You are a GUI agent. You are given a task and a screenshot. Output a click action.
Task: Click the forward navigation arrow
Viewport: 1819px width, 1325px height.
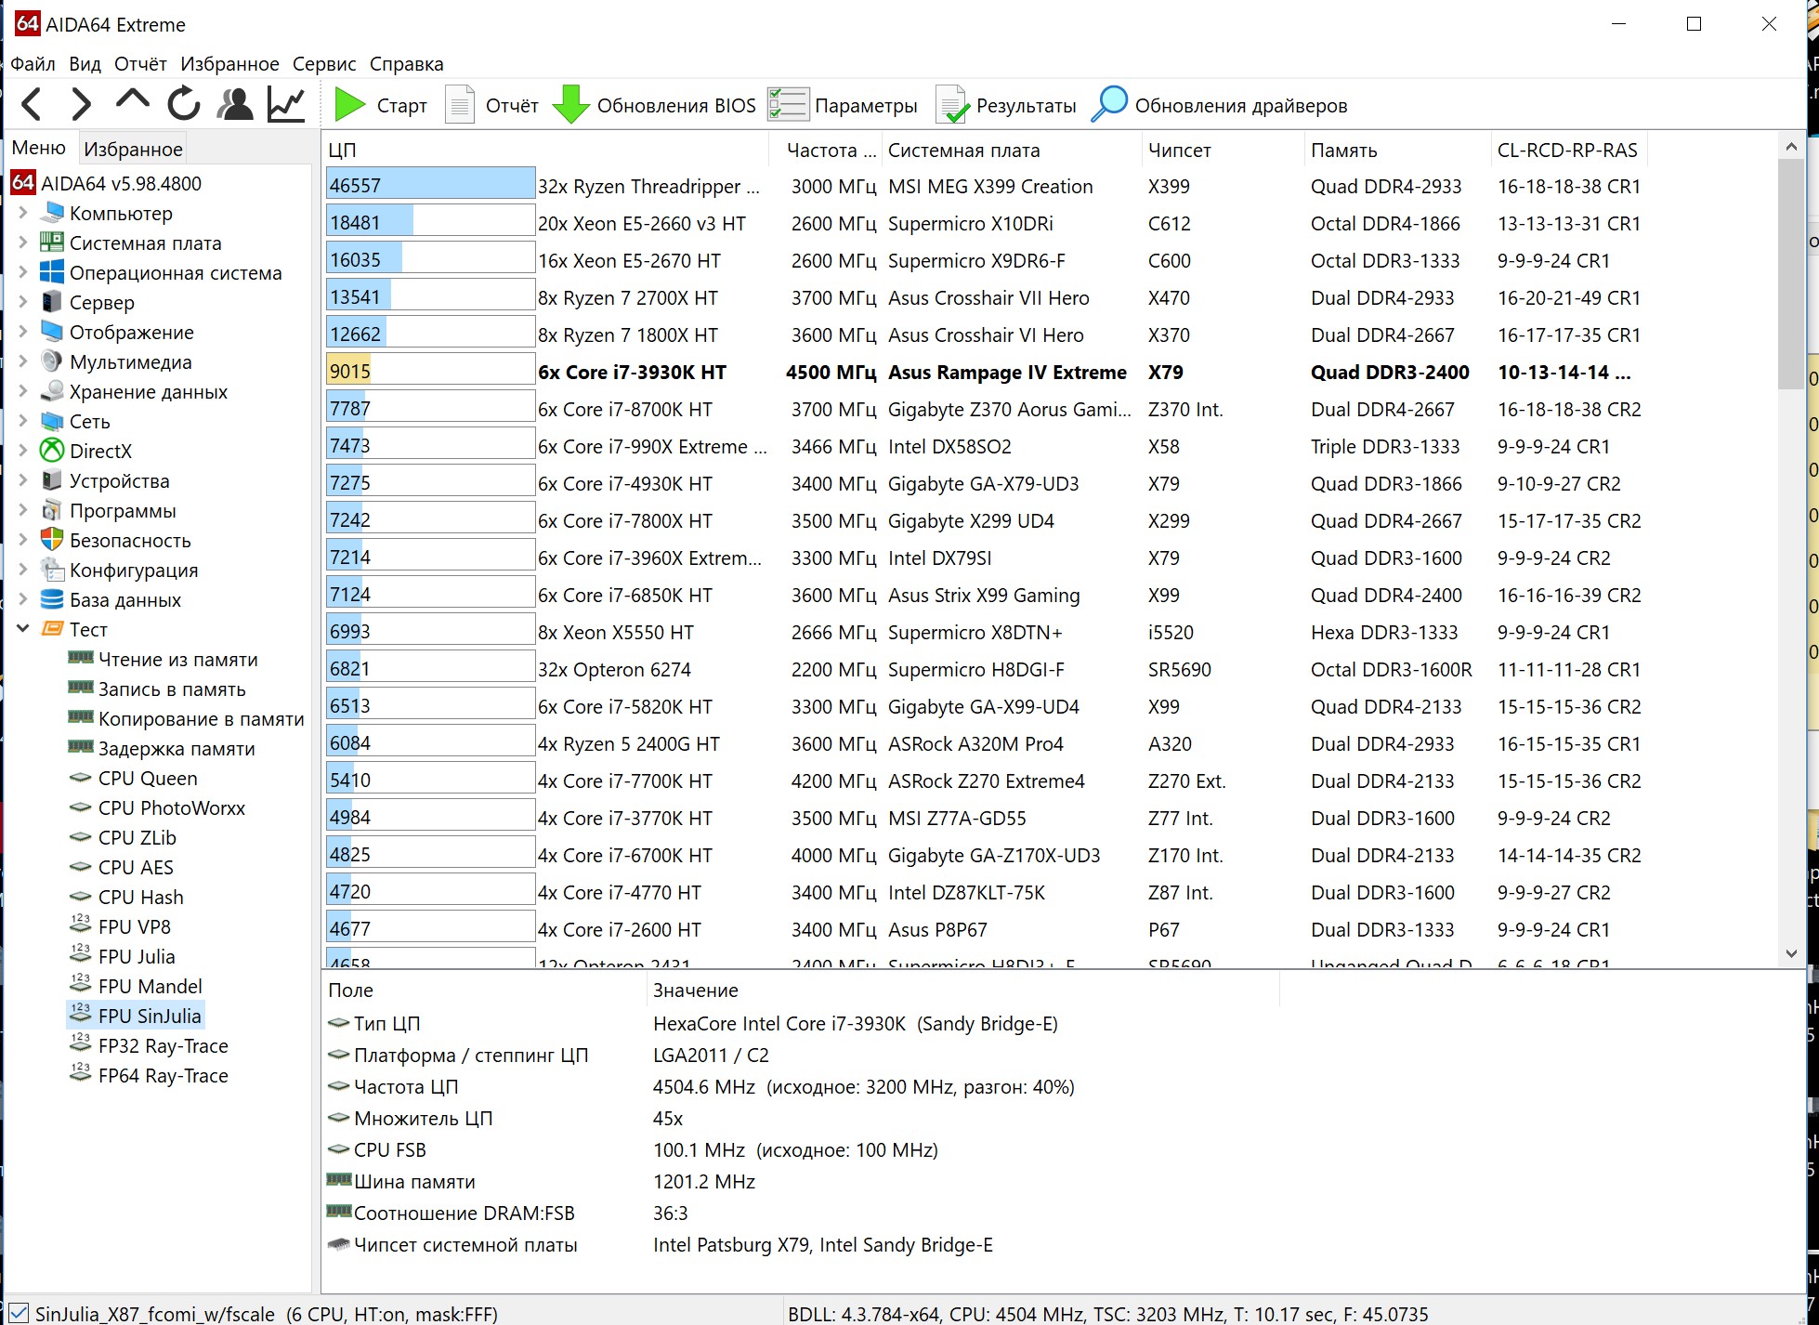tap(82, 104)
